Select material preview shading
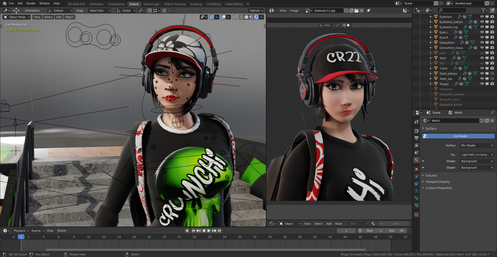 click(251, 17)
